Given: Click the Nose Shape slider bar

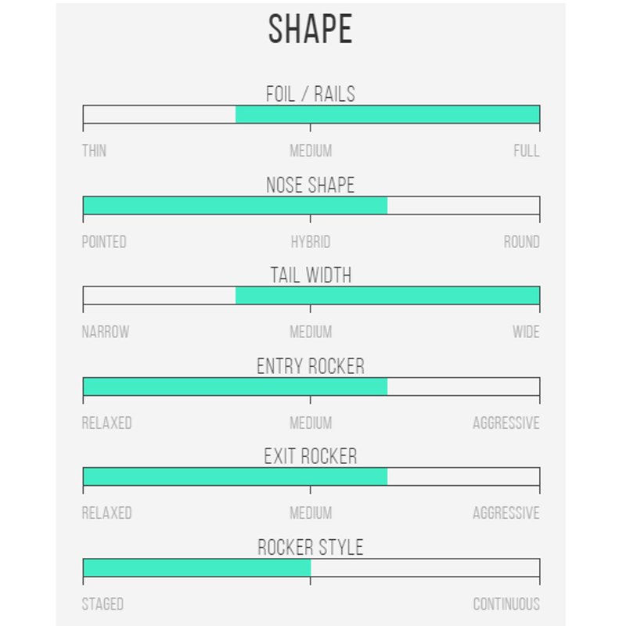Looking at the screenshot, I should tap(311, 205).
